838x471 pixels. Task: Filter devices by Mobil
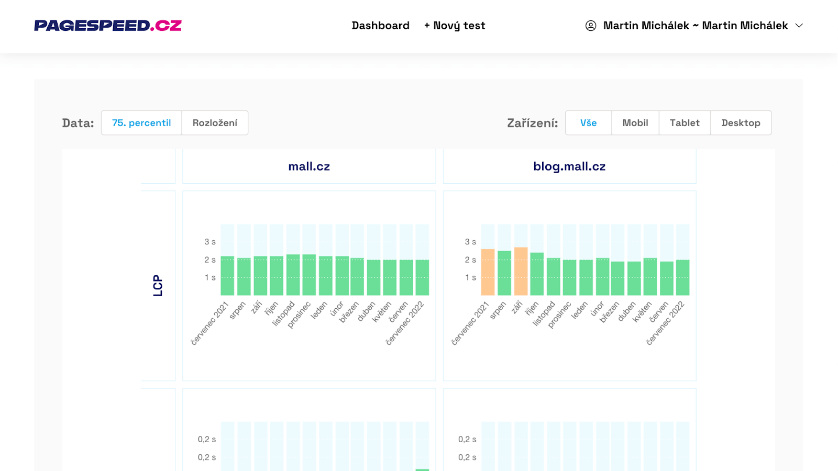coord(635,122)
